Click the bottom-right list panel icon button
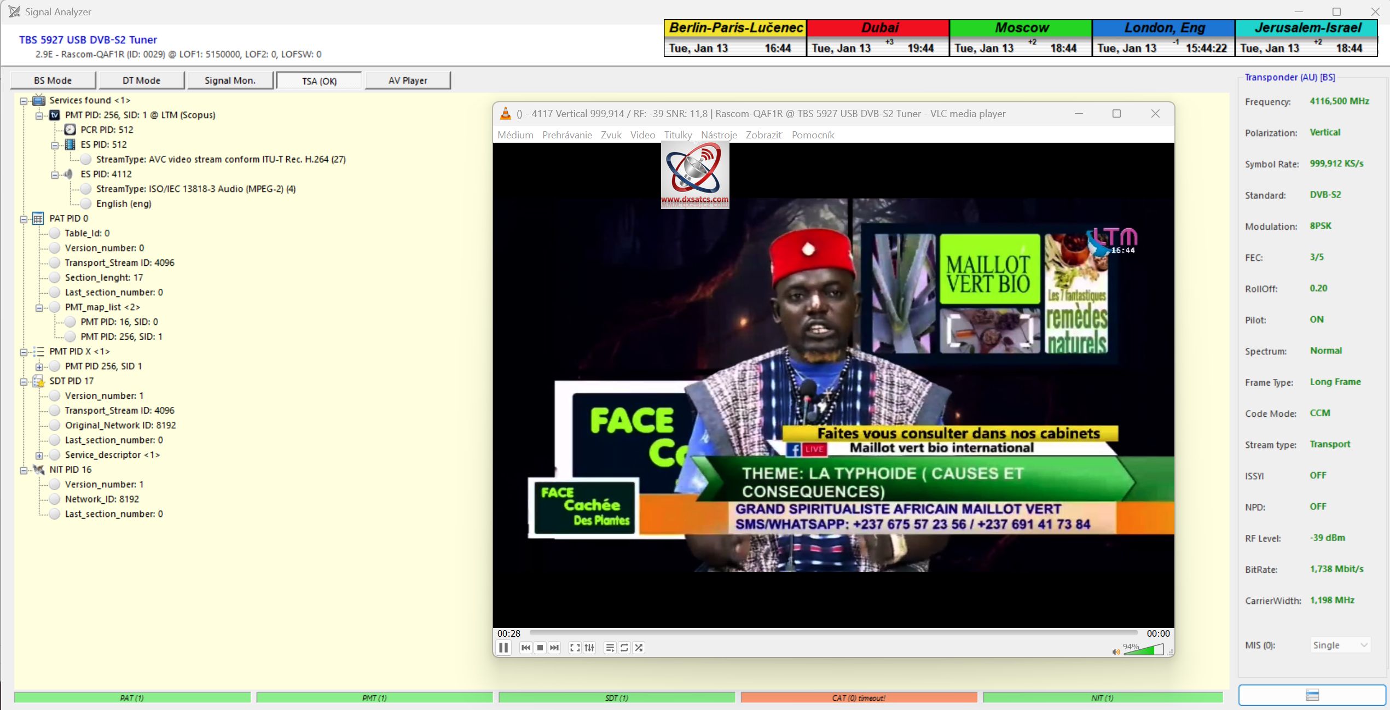 (1312, 695)
